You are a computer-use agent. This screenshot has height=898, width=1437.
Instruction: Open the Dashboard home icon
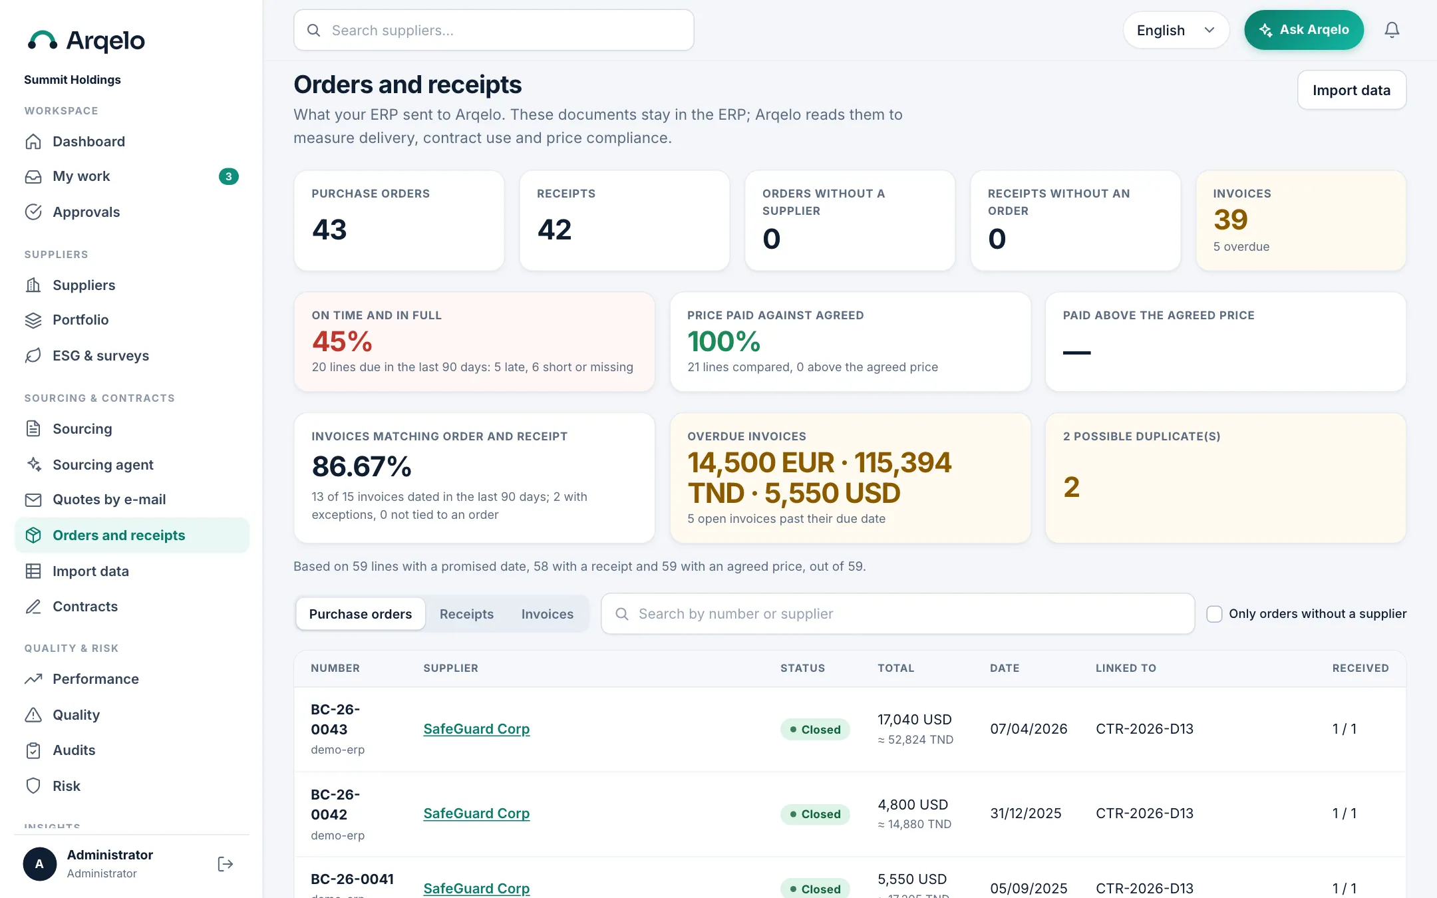click(33, 141)
